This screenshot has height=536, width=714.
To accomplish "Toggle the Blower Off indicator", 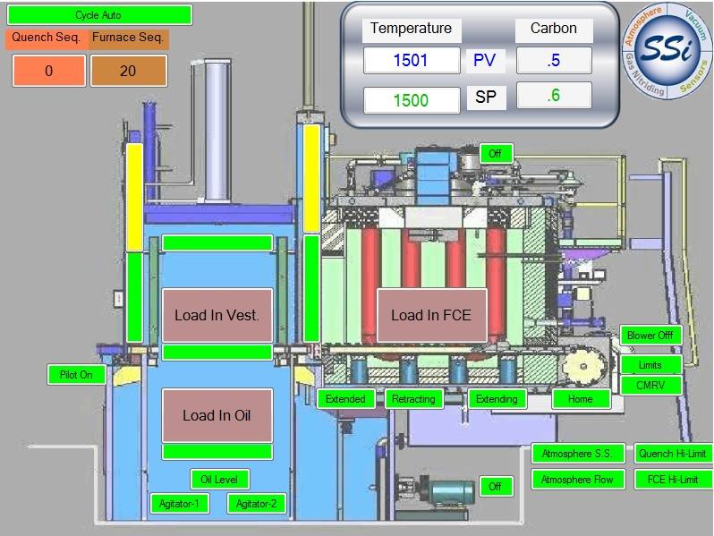I will [650, 336].
